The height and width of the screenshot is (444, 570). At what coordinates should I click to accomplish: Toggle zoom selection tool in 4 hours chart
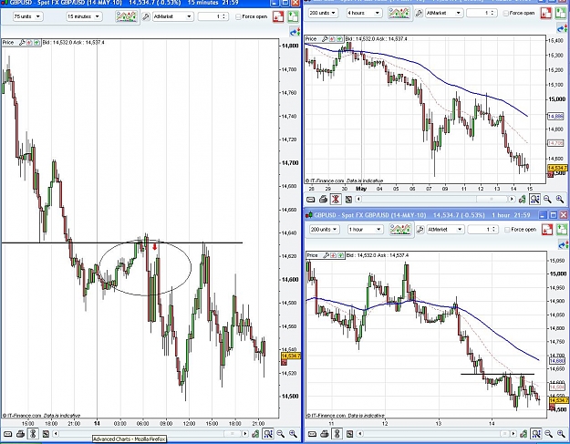click(x=534, y=199)
